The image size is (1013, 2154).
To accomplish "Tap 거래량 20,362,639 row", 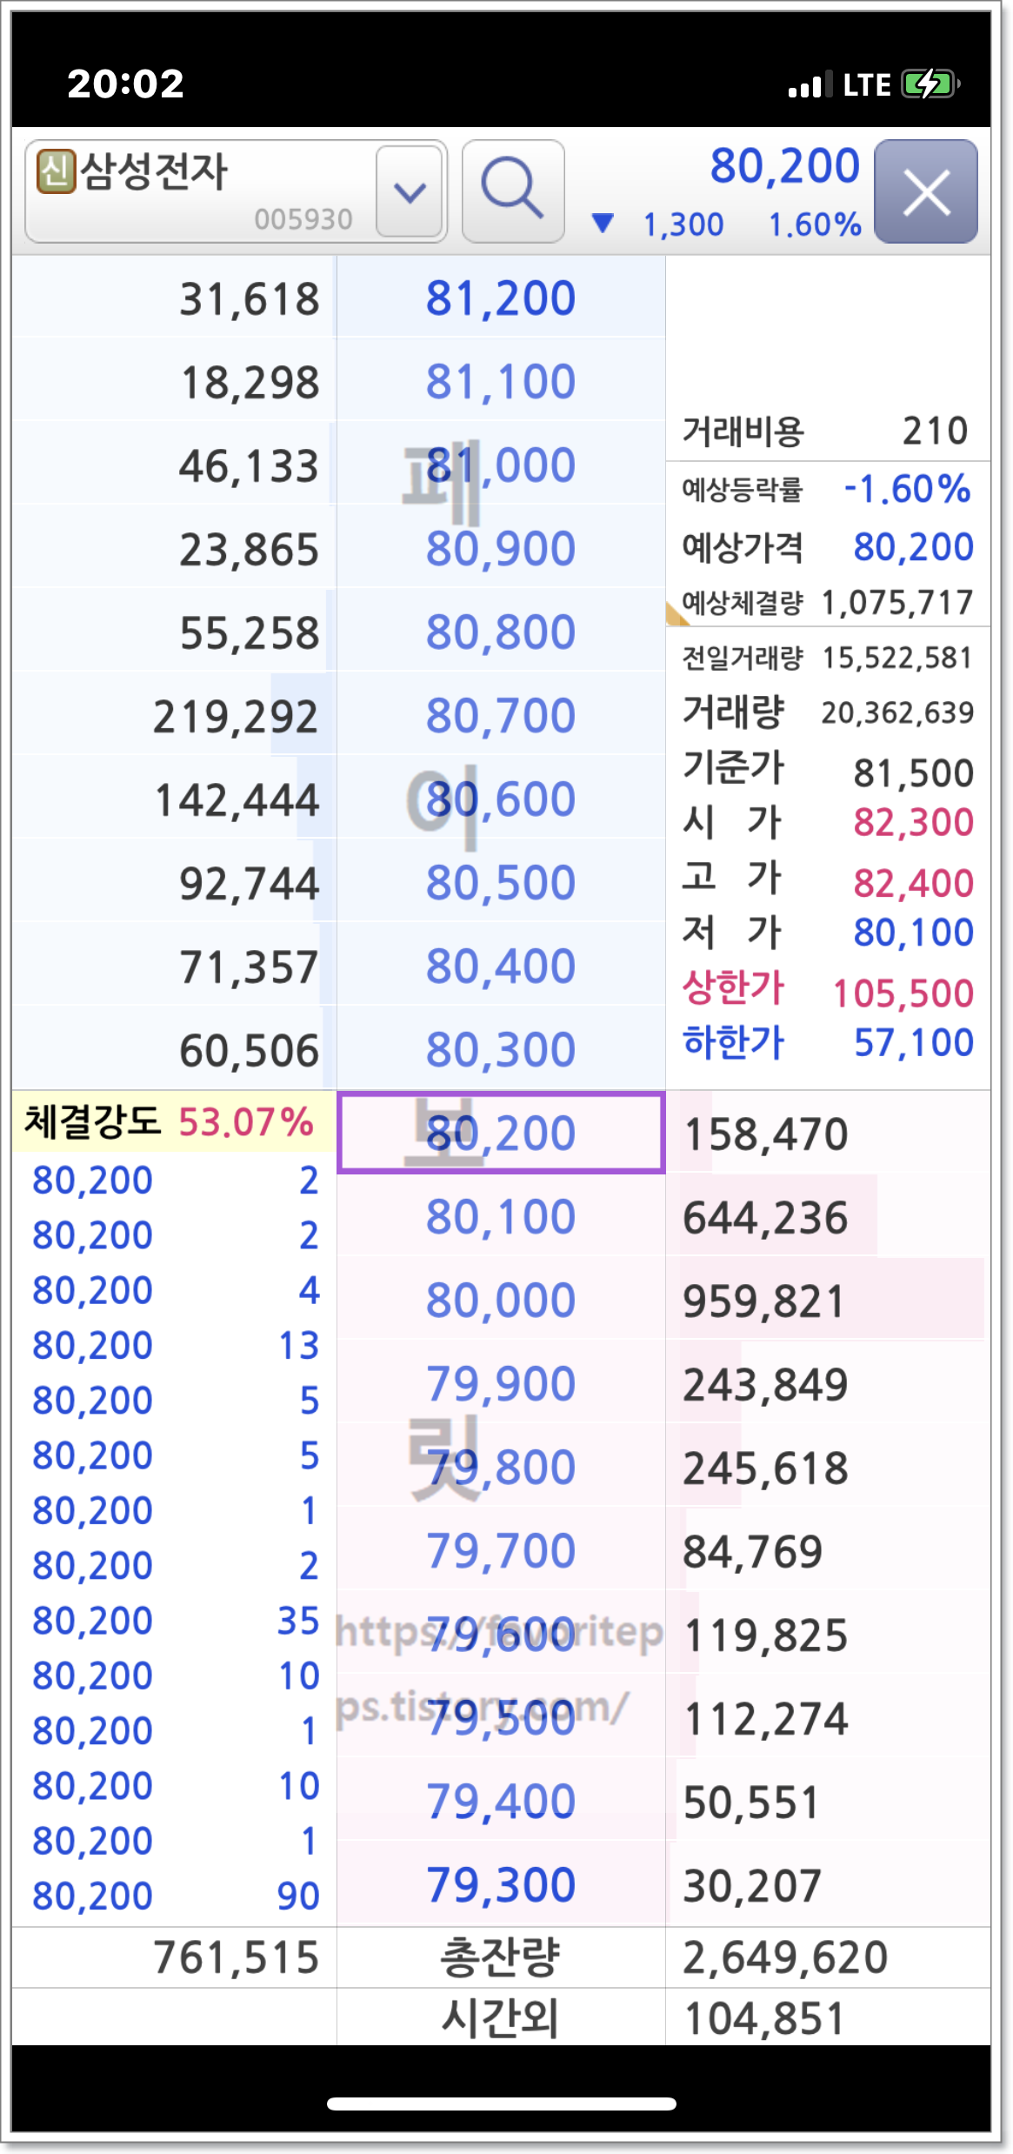I will click(x=828, y=712).
